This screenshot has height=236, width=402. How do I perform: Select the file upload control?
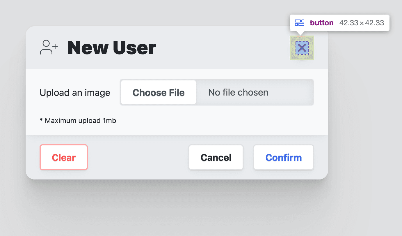[x=217, y=92]
